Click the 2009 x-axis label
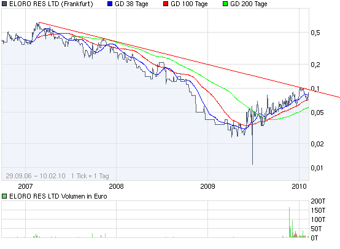The image size is (340, 249). click(207, 186)
